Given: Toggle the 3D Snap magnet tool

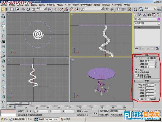Looking at the screenshot, I should coord(61,9).
